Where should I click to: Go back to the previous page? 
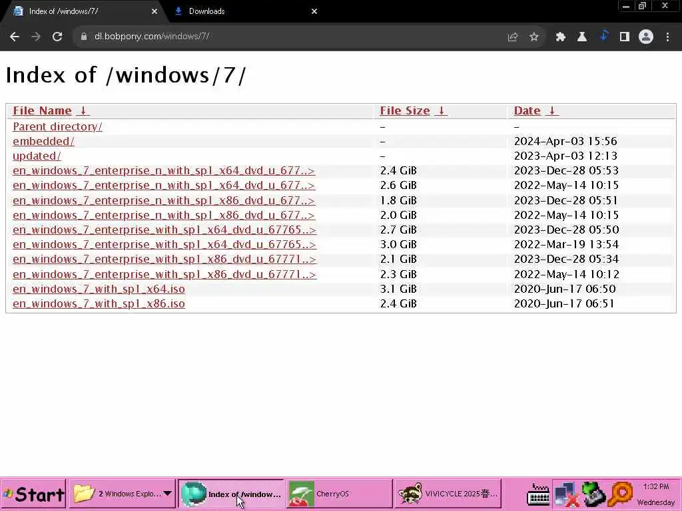tap(15, 37)
